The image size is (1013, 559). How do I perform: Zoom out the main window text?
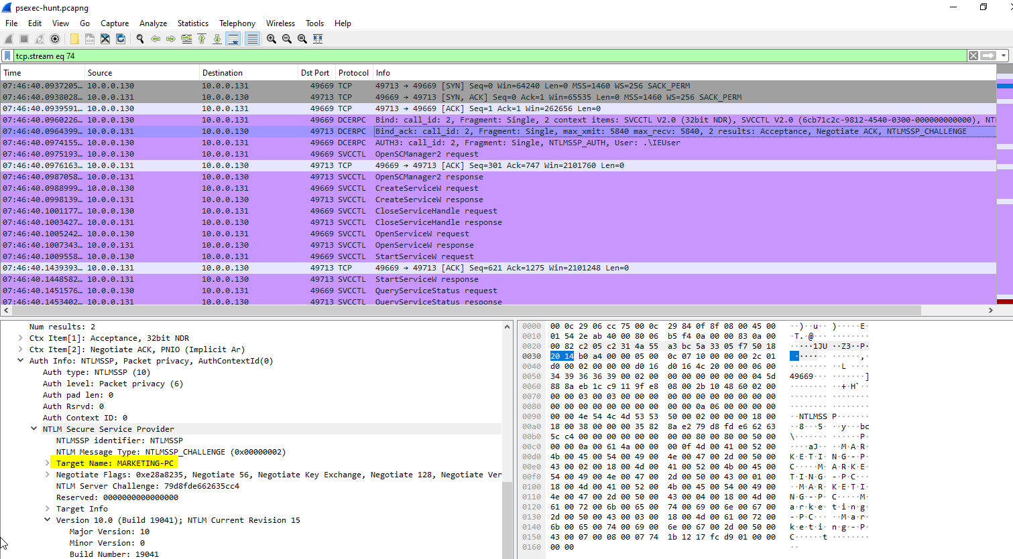point(287,39)
